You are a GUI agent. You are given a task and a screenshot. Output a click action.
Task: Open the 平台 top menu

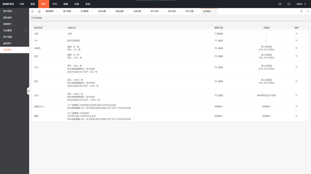[x=55, y=4]
